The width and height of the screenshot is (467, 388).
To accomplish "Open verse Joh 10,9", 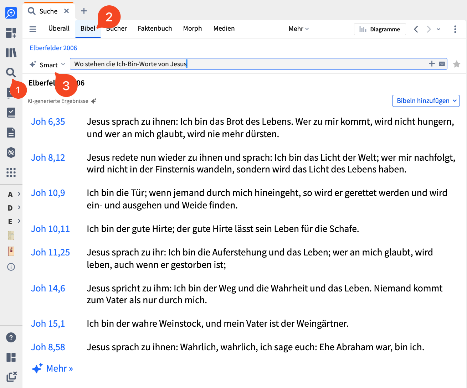I will tap(48, 193).
